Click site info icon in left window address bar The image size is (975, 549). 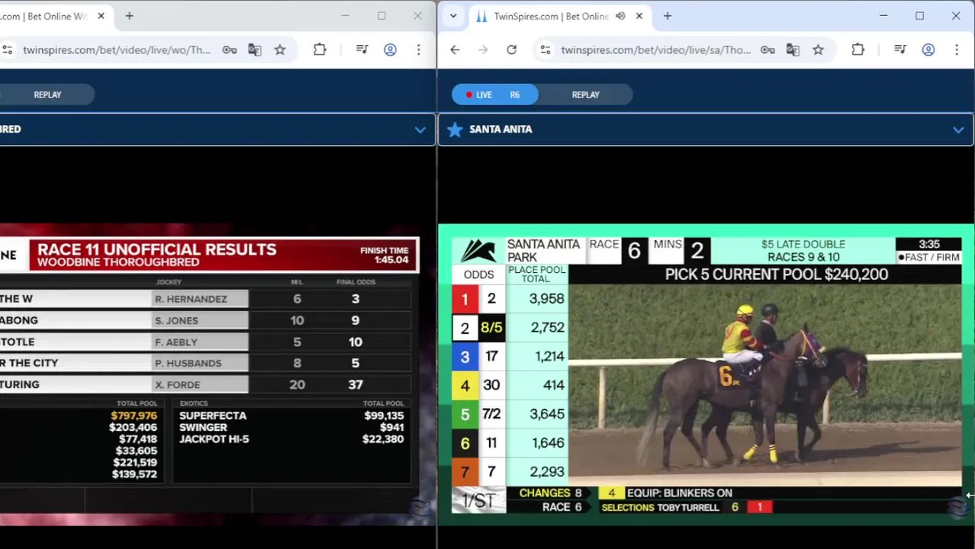point(7,50)
